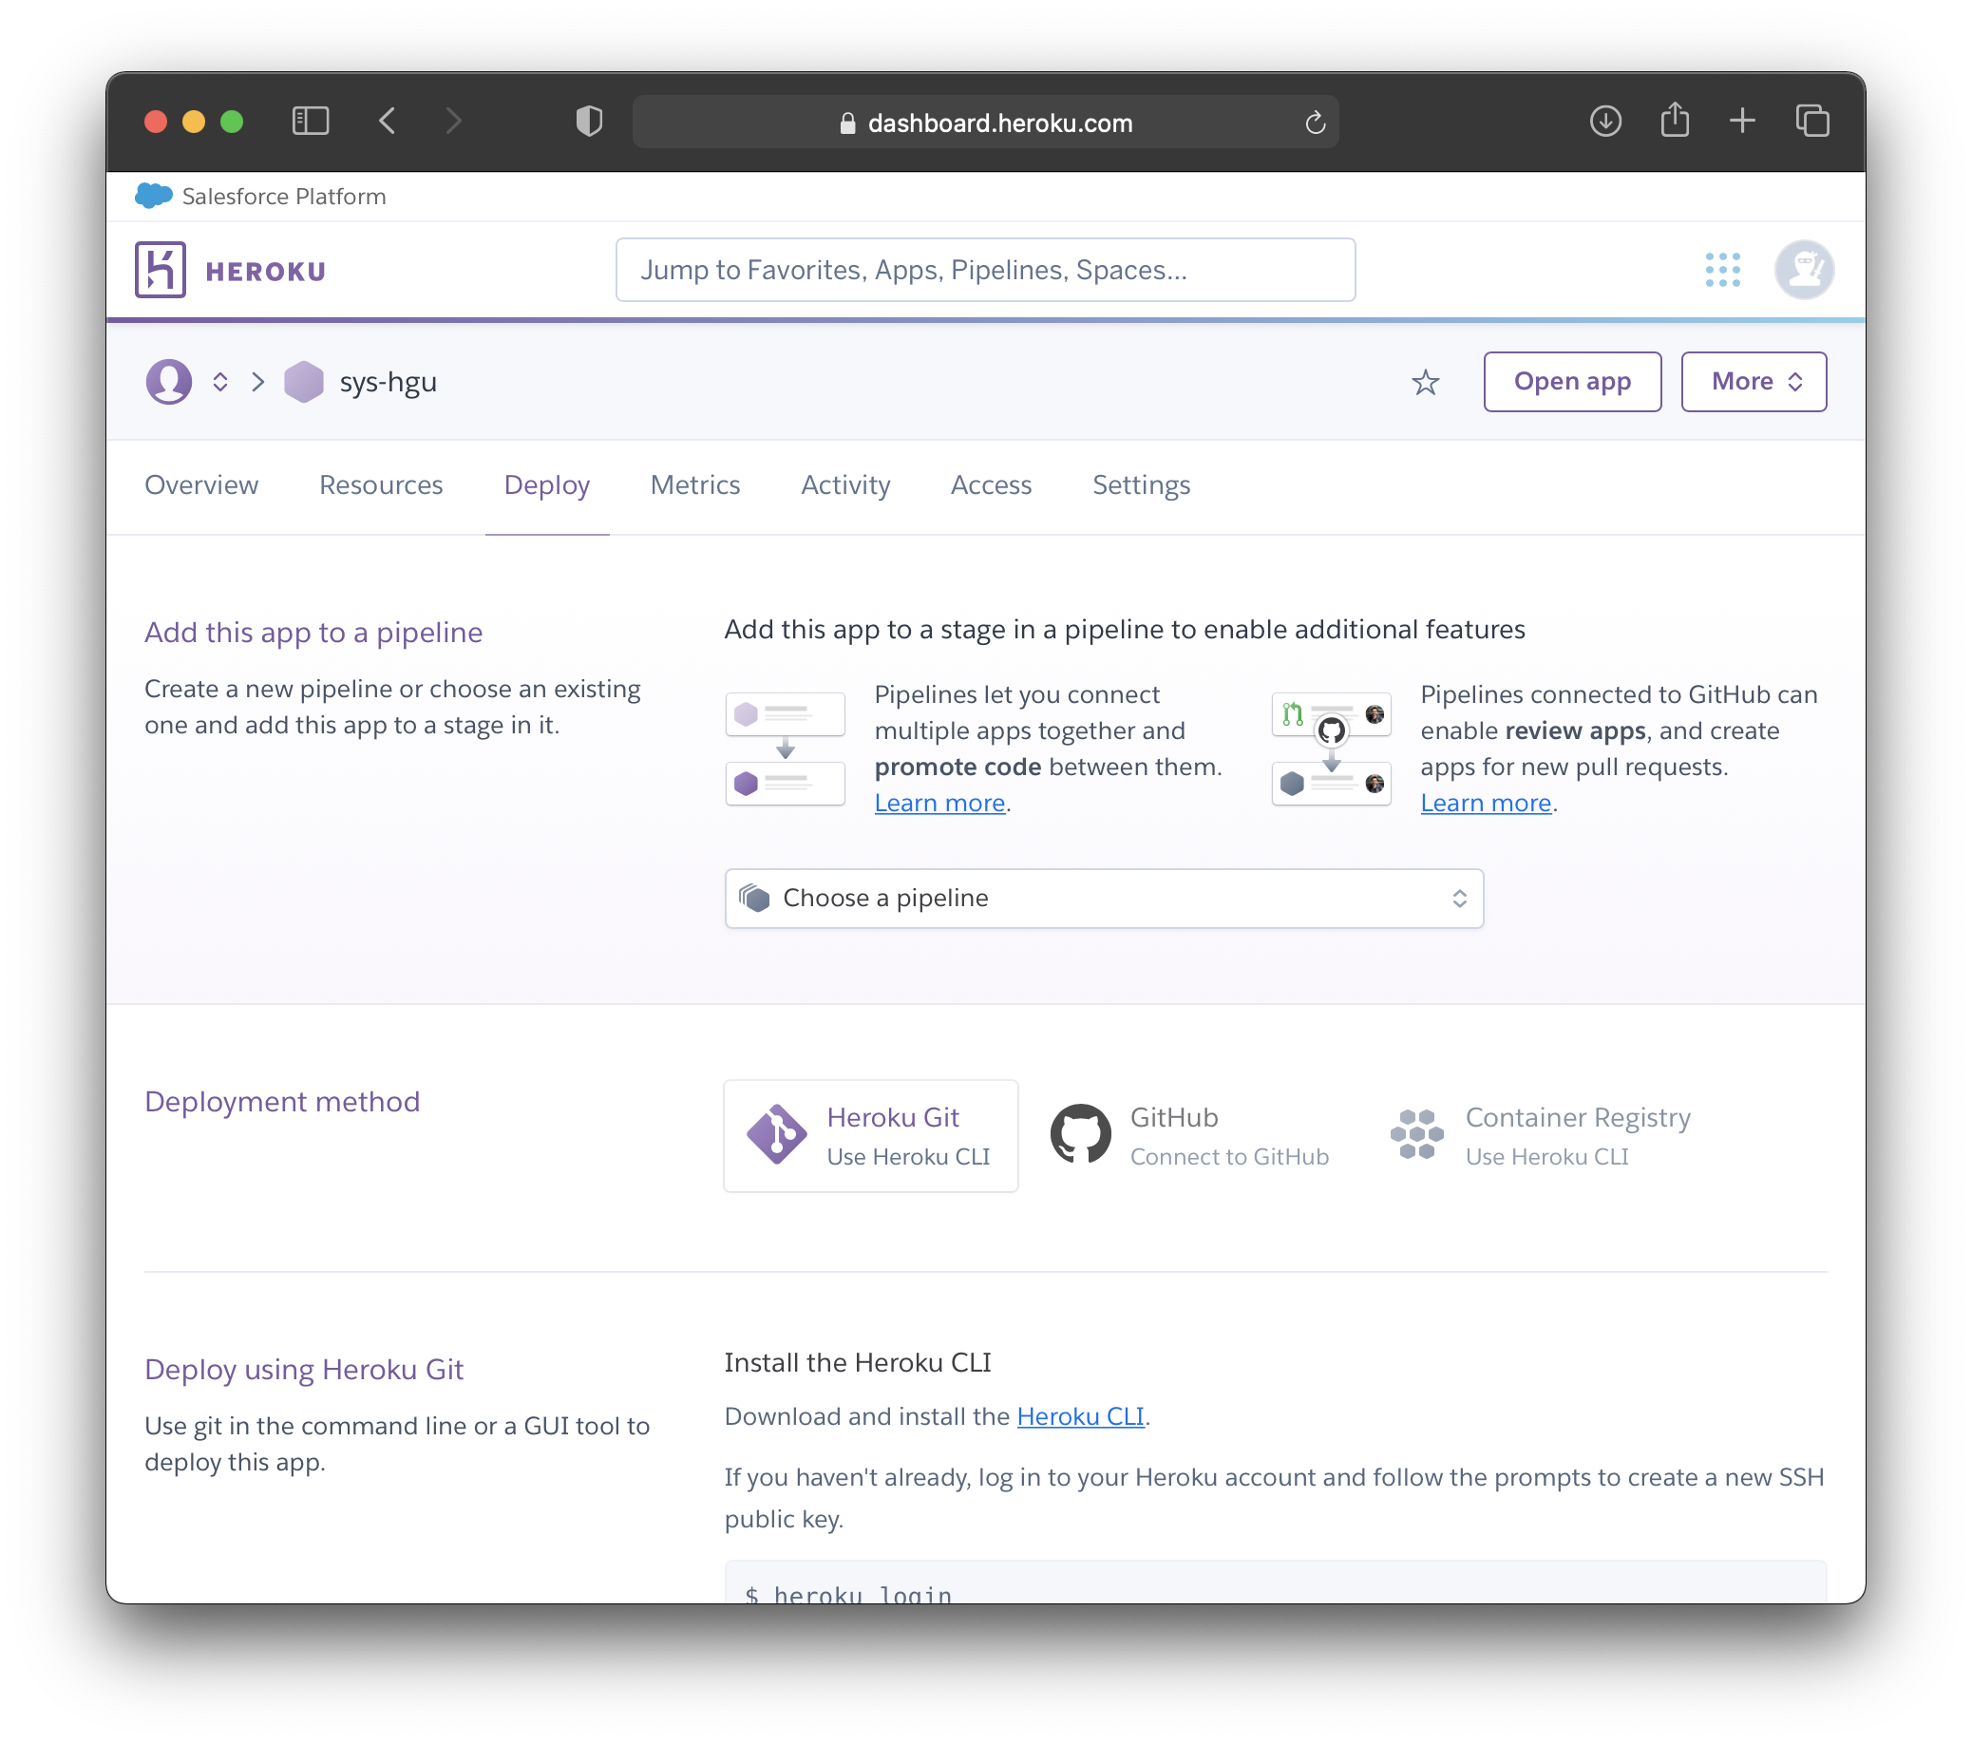Follow Learn more link about promoting code
Screen dimensions: 1972x1744
(x=939, y=804)
